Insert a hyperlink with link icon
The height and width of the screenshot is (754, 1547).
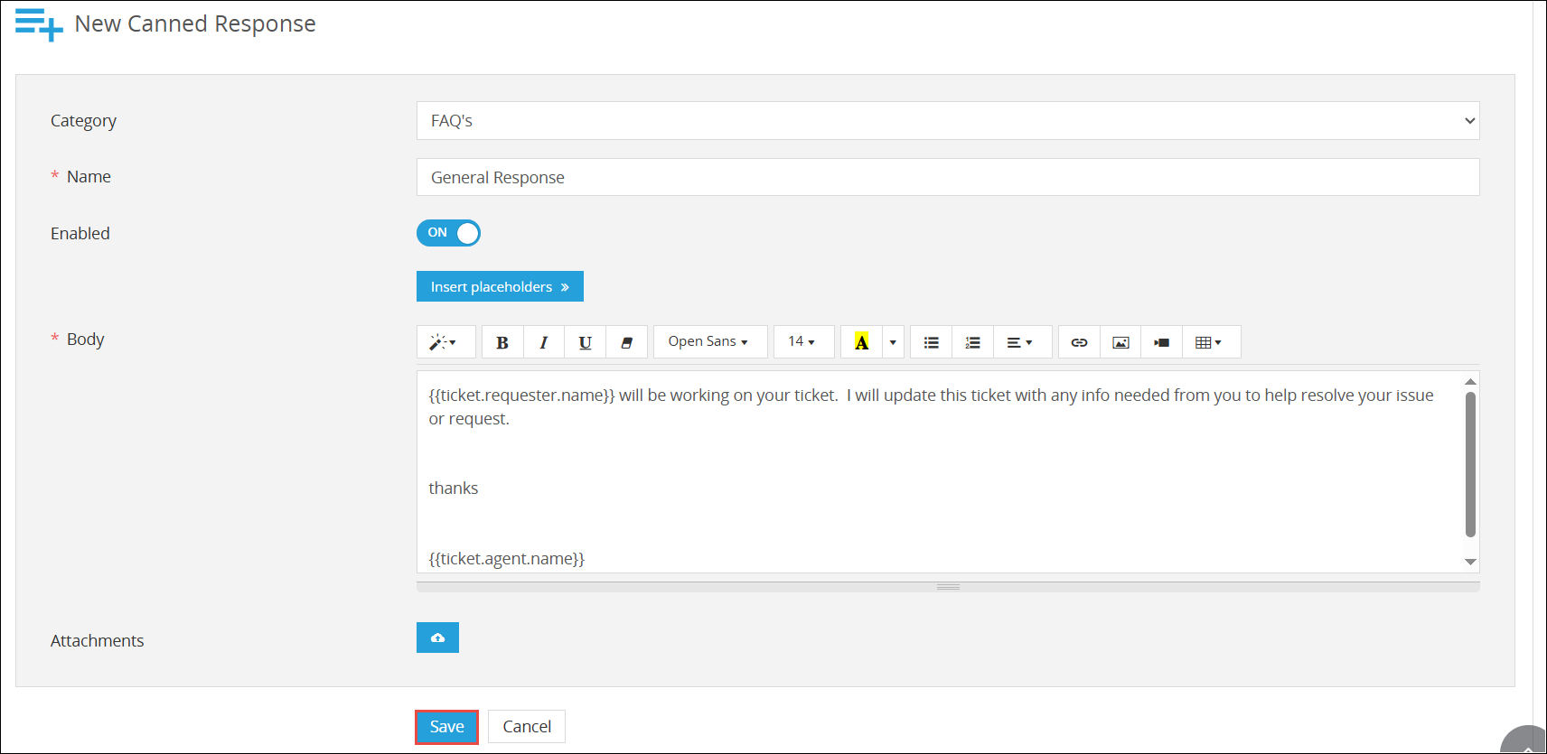click(1079, 342)
